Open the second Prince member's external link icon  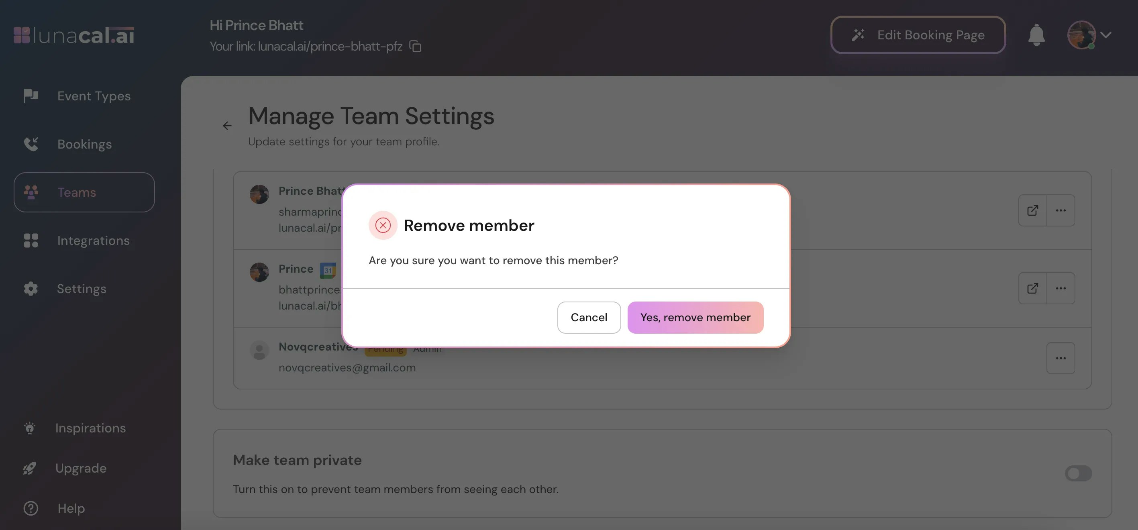pos(1032,288)
